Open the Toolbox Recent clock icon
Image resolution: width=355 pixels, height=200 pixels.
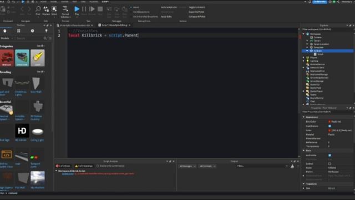33,31
